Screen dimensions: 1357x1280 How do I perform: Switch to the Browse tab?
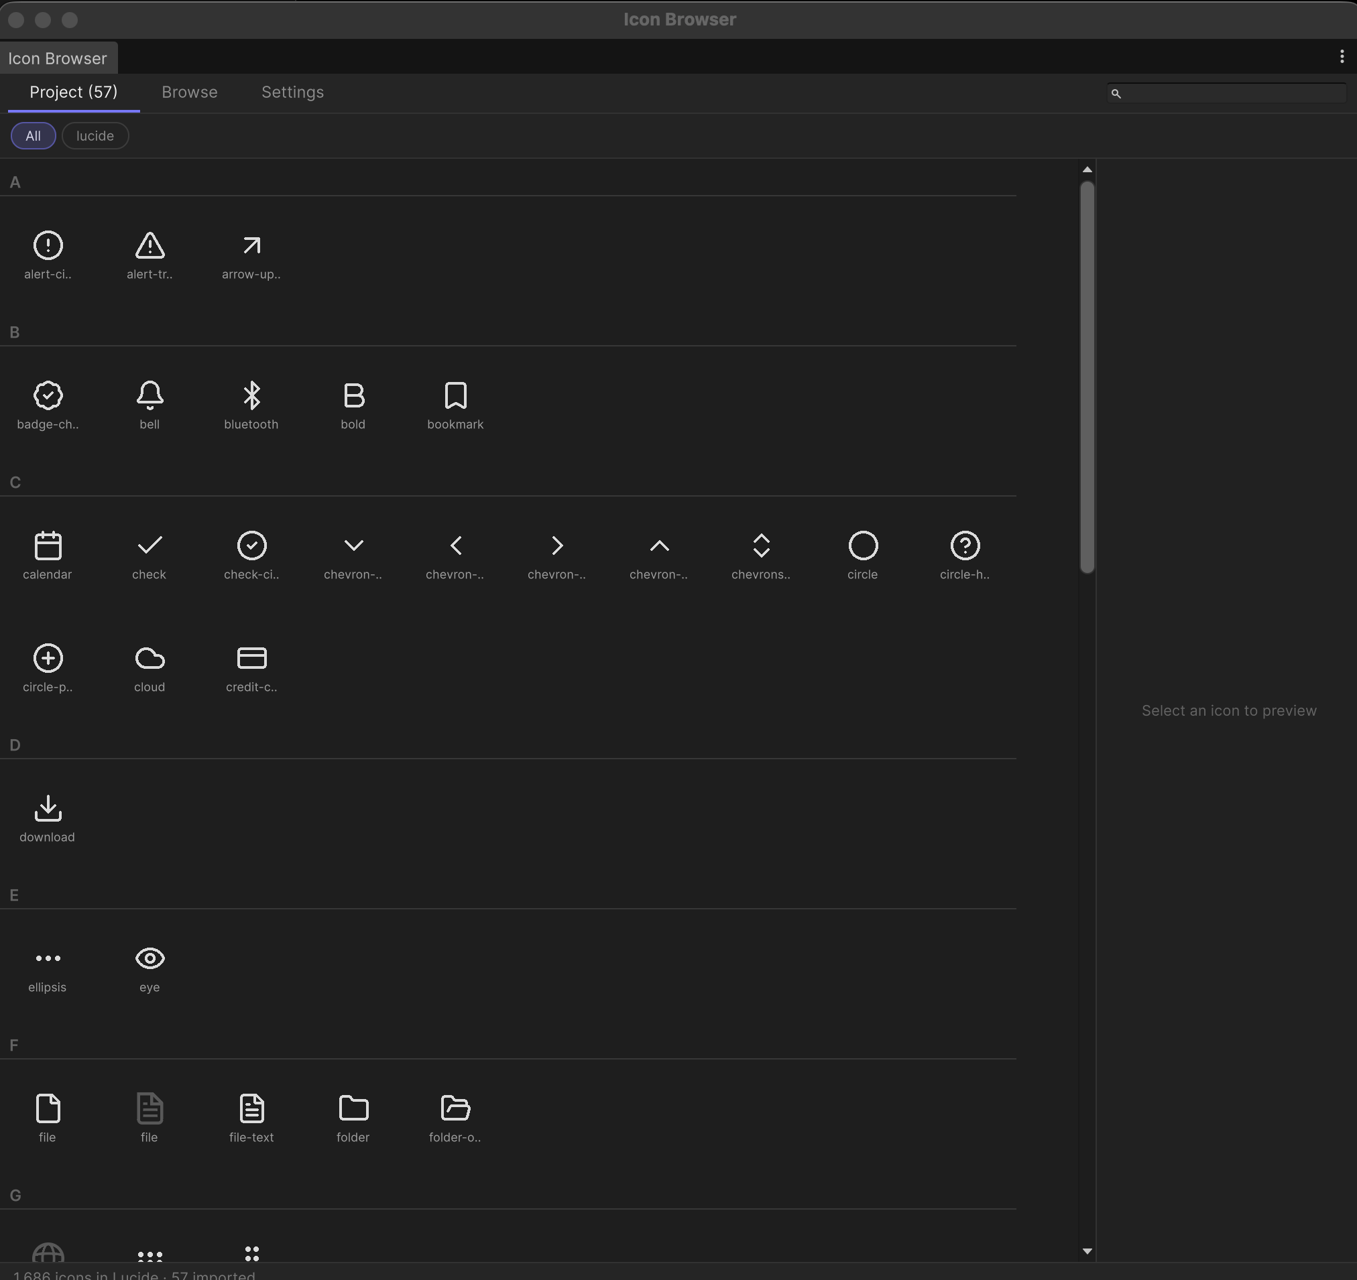[x=190, y=92]
